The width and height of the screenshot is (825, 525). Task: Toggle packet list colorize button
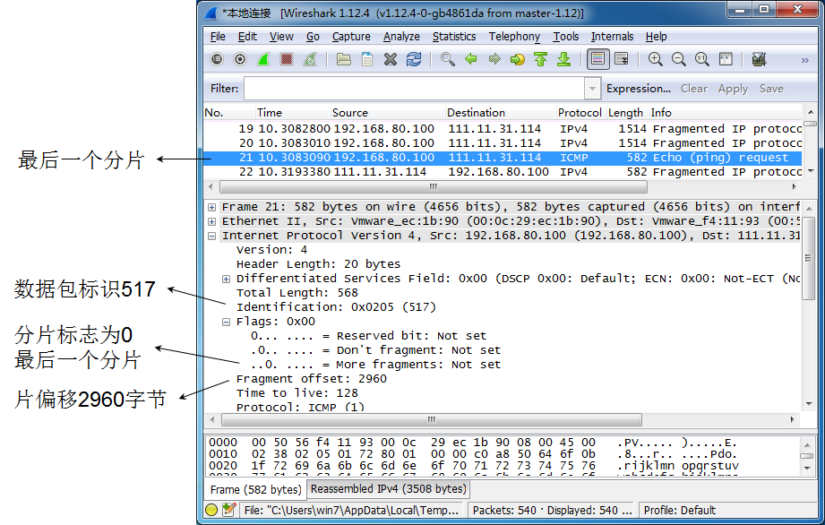point(597,59)
